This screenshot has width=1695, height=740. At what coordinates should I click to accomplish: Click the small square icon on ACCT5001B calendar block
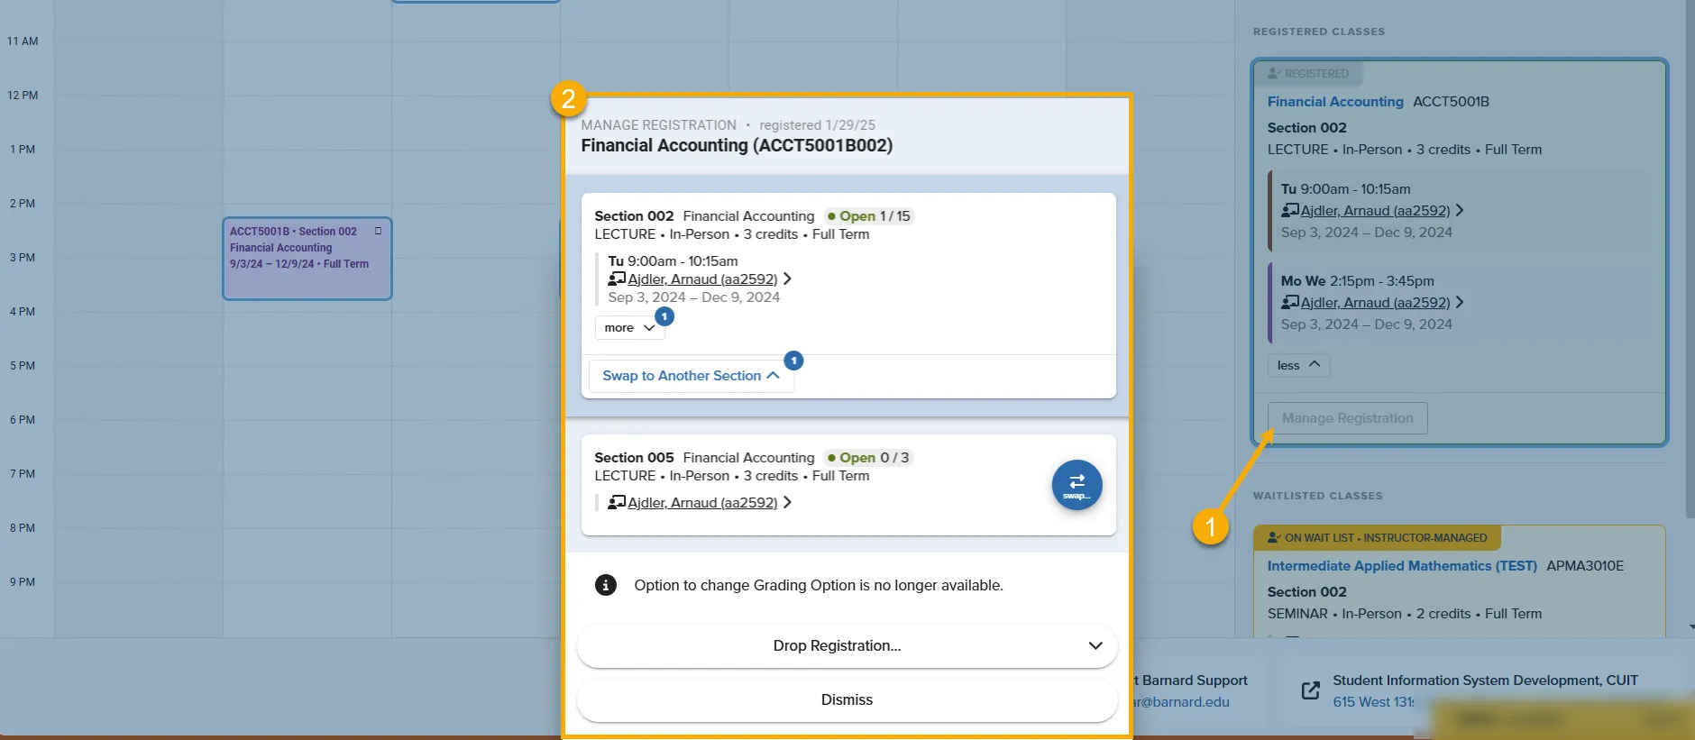[378, 231]
